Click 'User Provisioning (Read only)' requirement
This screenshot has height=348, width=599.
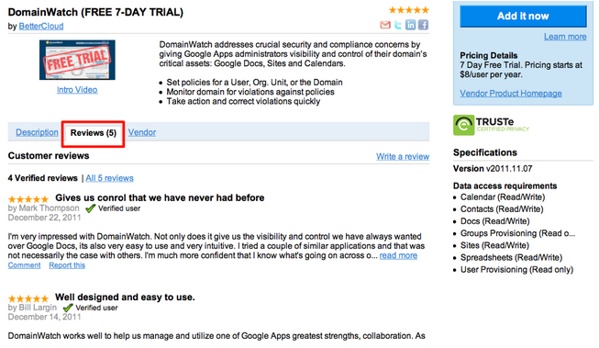tap(516, 270)
